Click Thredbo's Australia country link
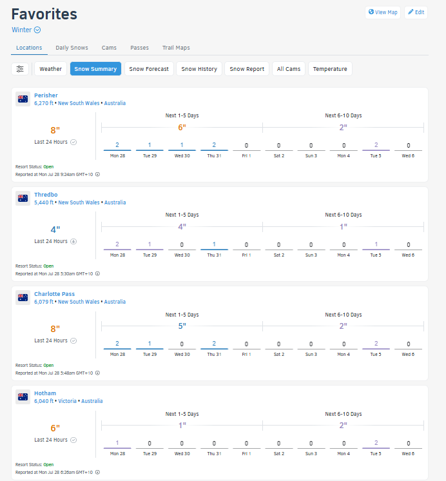 (x=115, y=202)
